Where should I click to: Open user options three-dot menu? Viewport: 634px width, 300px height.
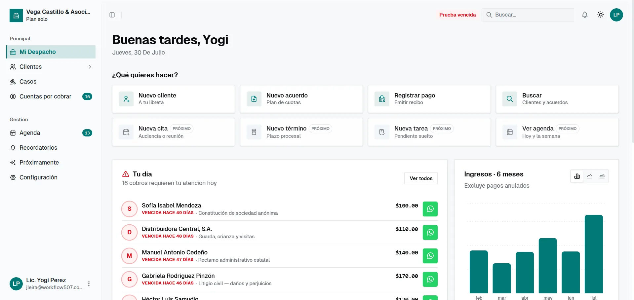pos(89,284)
